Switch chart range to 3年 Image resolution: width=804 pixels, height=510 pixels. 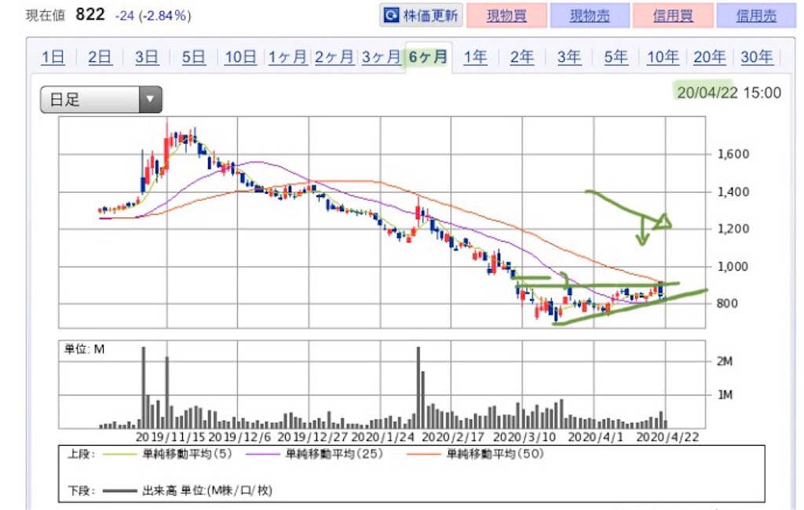(x=568, y=57)
